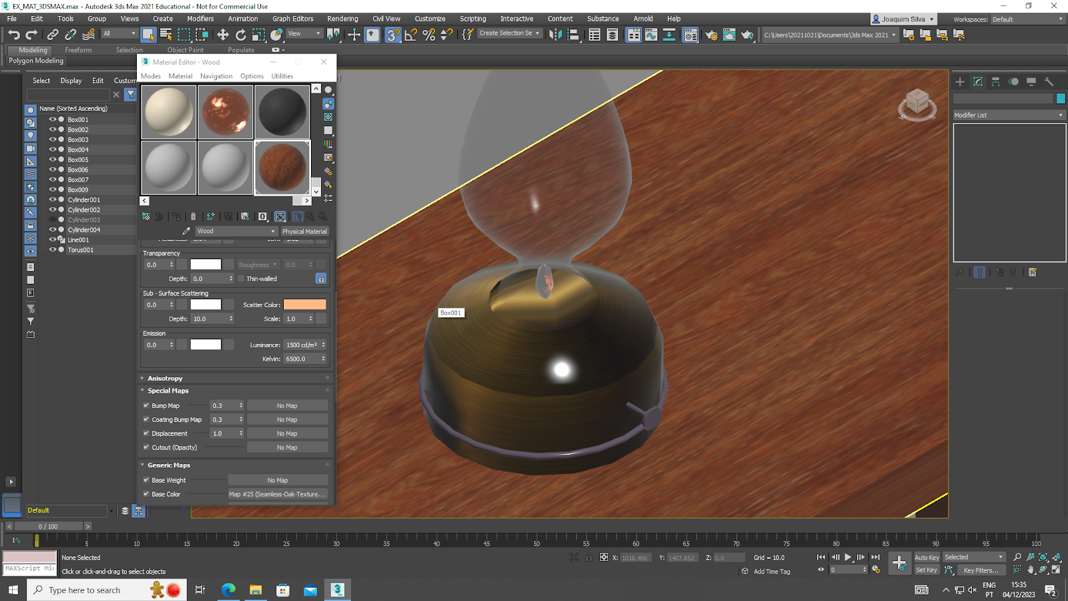This screenshot has width=1068, height=601.
Task: Open the Modifiers menu
Action: pyautogui.click(x=200, y=19)
